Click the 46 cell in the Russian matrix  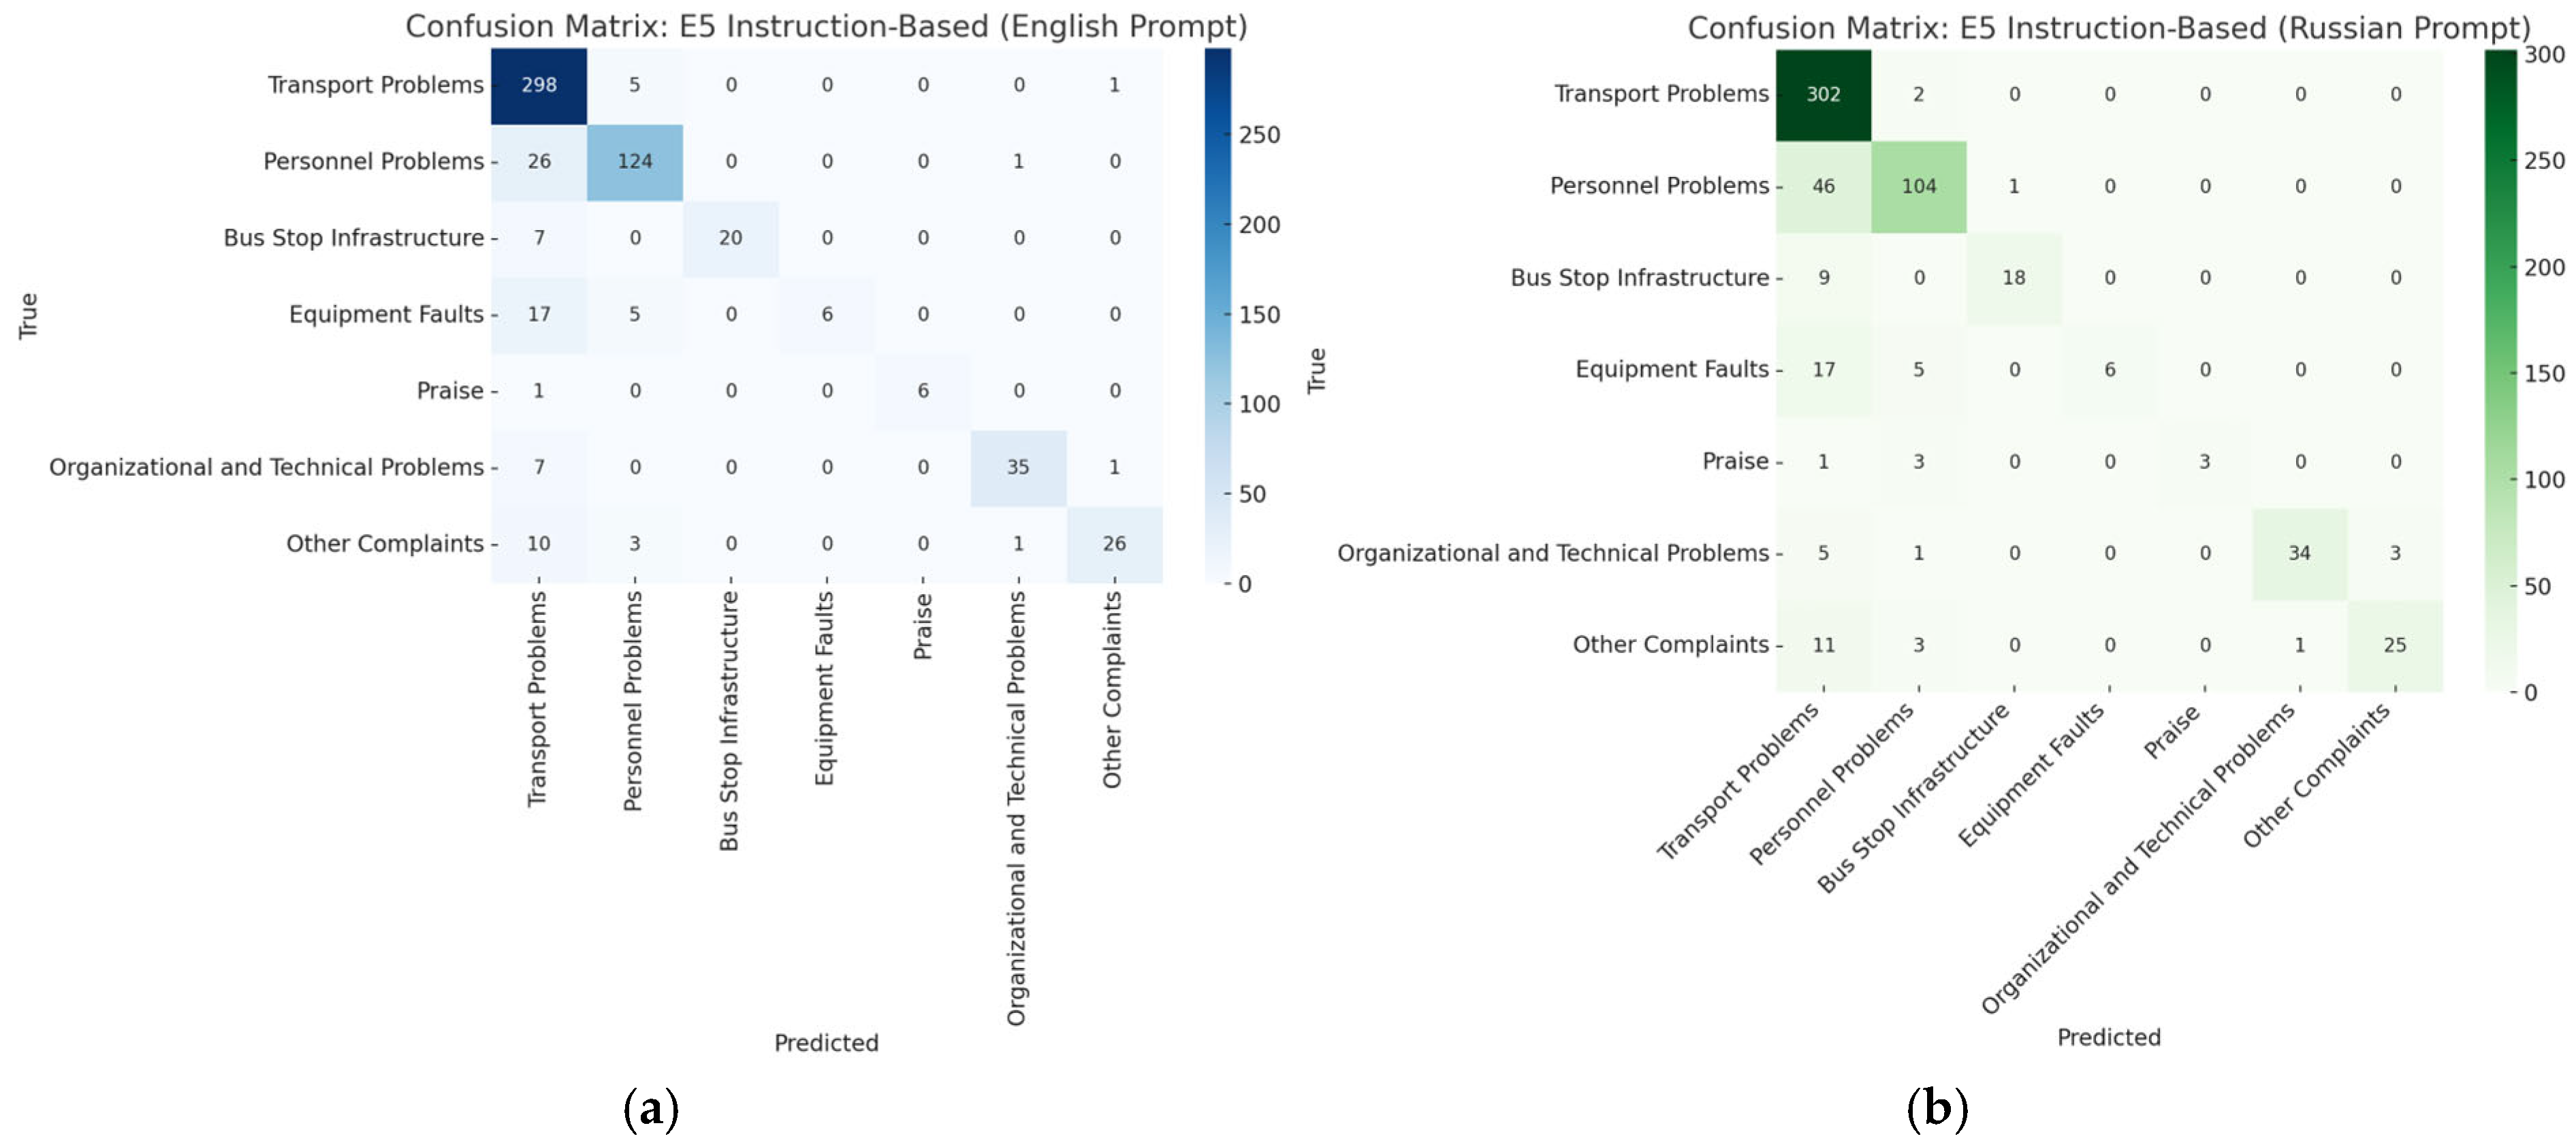pyautogui.click(x=1822, y=186)
